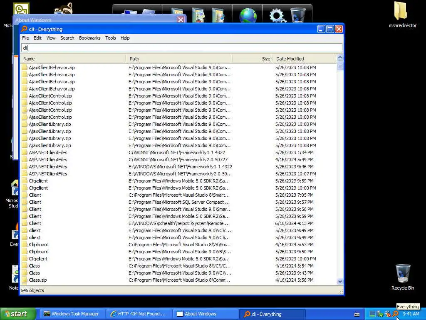Click folder icon of Clipboard Visual Studio 8 row
Image resolution: width=426 pixels, height=320 pixels.
[25, 245]
